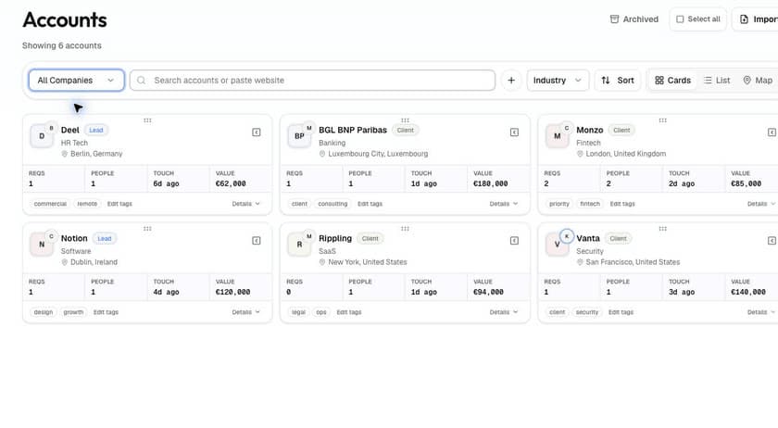Click the BP avatar of BGL BNP Paribas
Viewport: 778px width, 428px height.
299,136
